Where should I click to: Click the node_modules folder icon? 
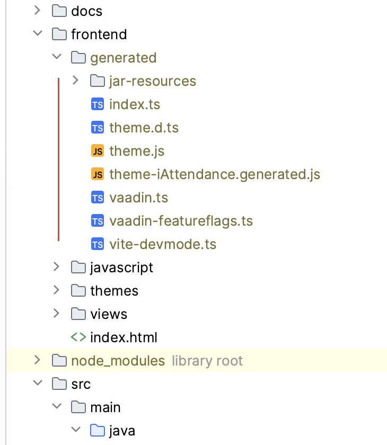pos(59,361)
